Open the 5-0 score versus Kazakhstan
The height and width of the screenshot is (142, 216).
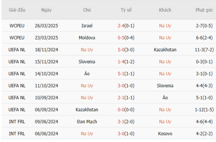pyautogui.click(x=121, y=50)
